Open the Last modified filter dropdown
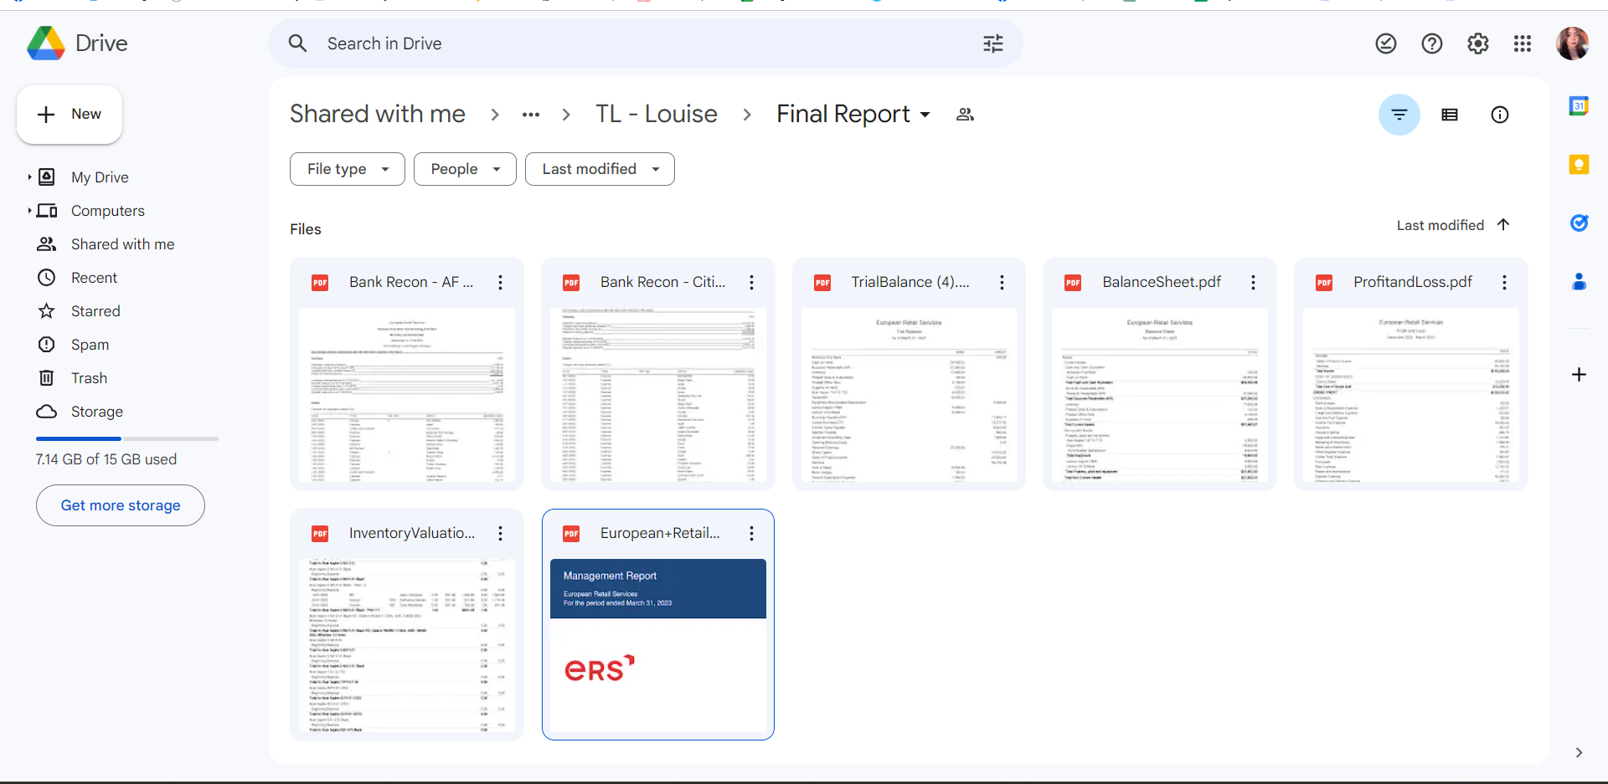 [x=600, y=169]
